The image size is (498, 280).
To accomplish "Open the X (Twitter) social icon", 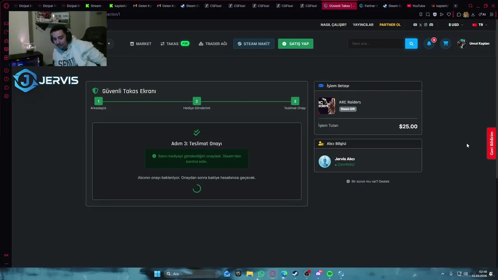I will pos(420,25).
